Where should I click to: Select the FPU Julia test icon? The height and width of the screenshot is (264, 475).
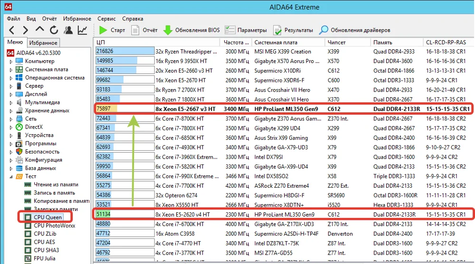pos(28,258)
